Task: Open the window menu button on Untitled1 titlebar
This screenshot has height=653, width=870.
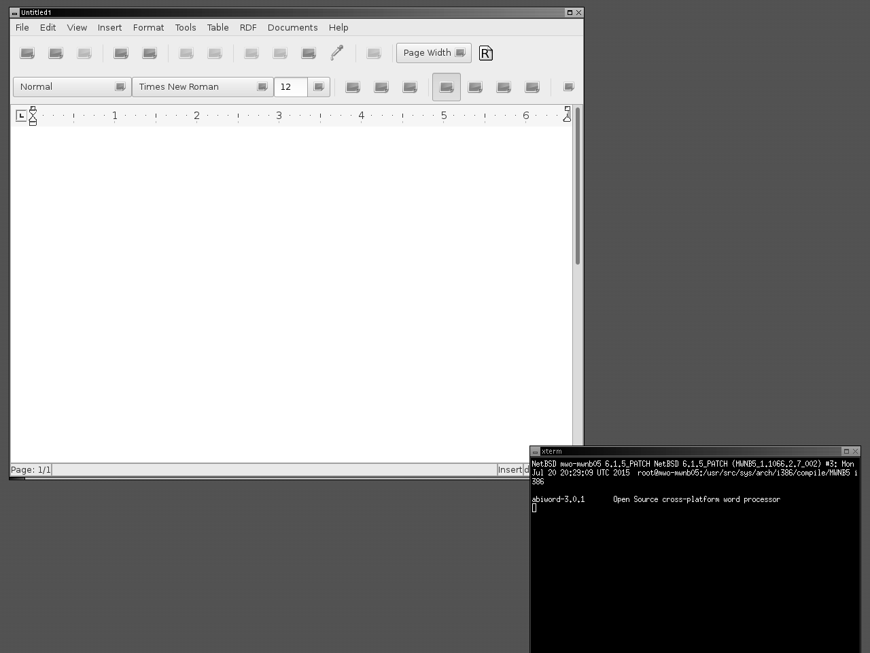Action: click(x=14, y=13)
